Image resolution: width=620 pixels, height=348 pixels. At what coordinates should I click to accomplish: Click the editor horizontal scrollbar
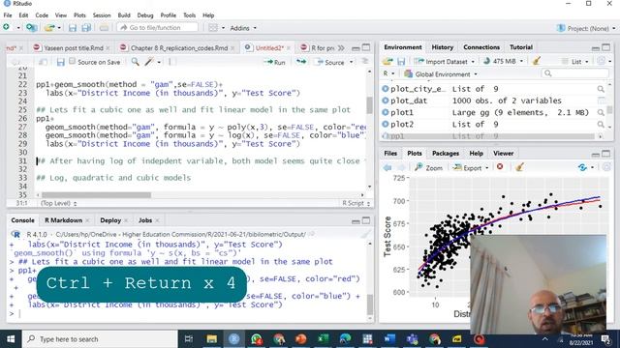pos(96,195)
